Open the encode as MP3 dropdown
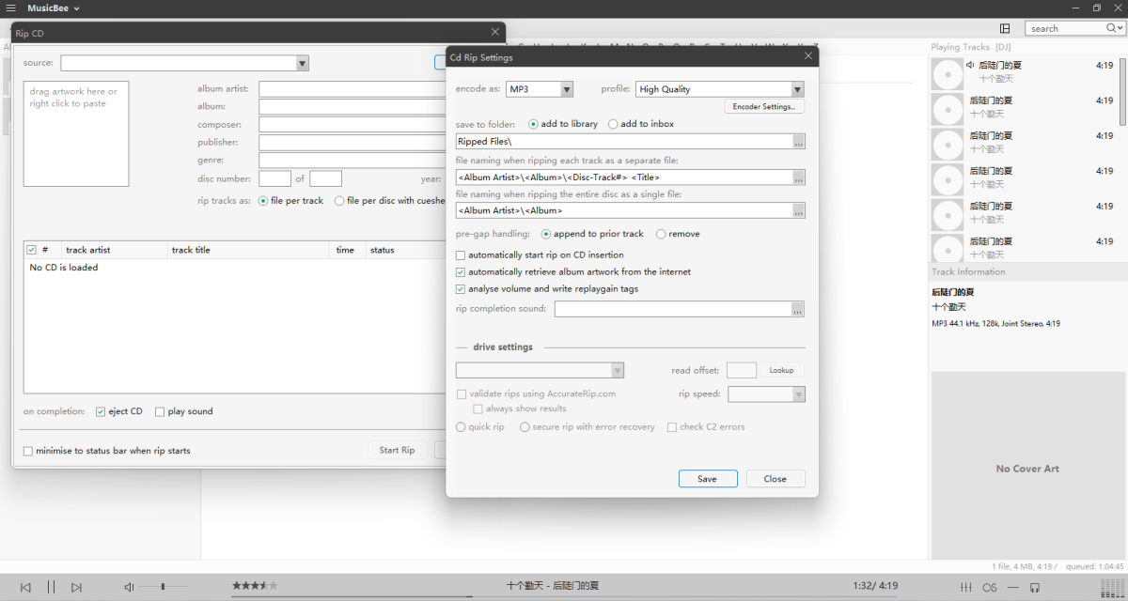This screenshot has height=601, width=1128. click(567, 89)
